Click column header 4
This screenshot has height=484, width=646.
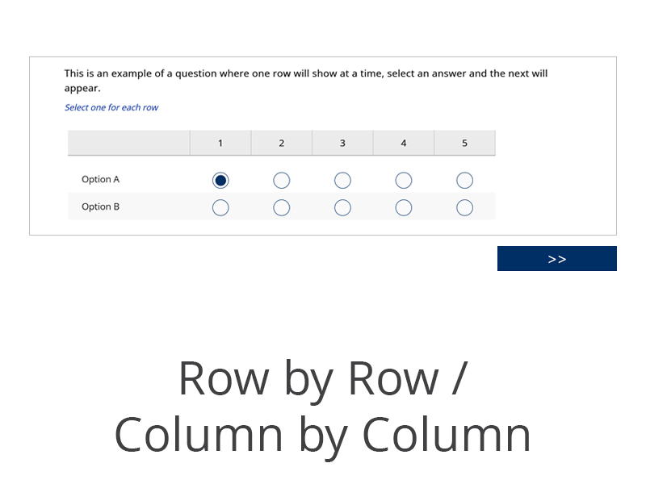click(404, 144)
